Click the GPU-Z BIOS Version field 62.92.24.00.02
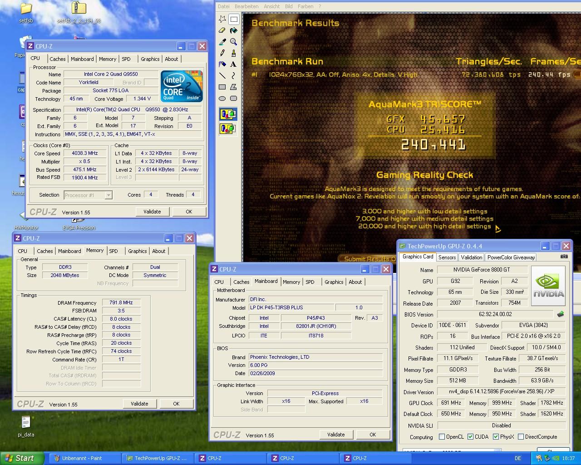Image resolution: width=581 pixels, height=465 pixels. click(495, 314)
